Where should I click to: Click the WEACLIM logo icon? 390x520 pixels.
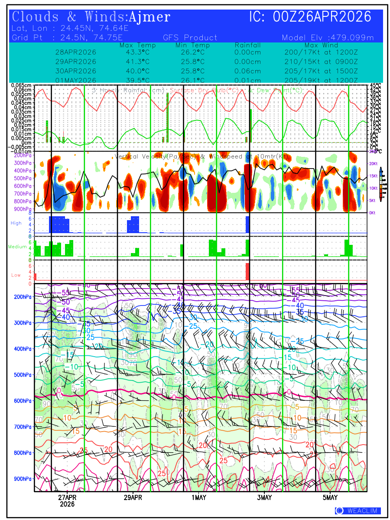(340, 511)
